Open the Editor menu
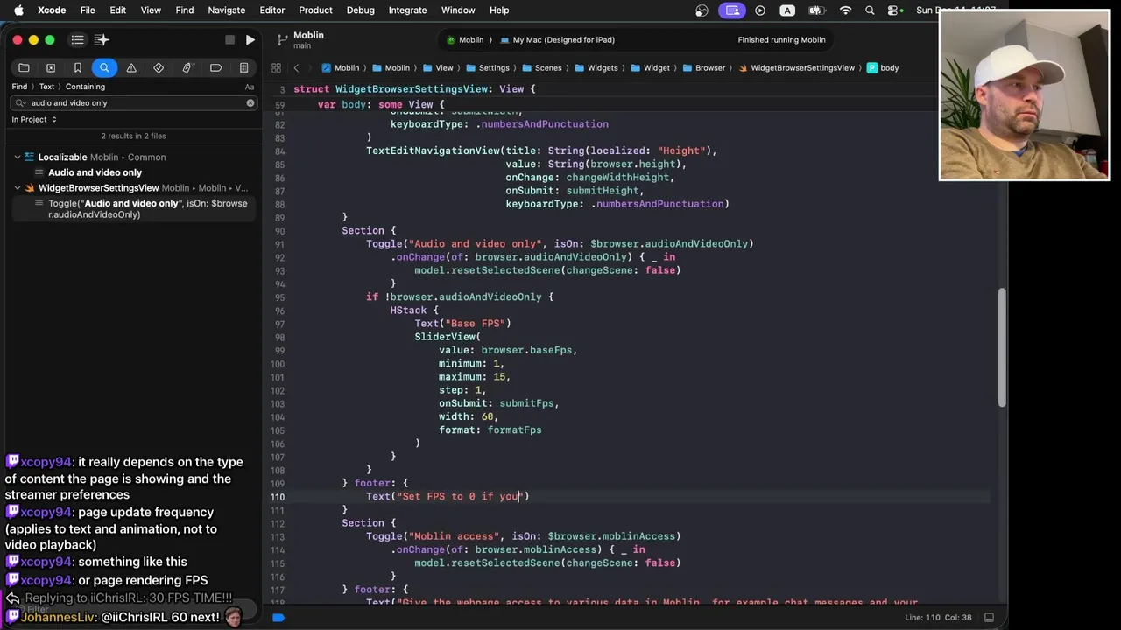The height and width of the screenshot is (630, 1121). (x=271, y=10)
